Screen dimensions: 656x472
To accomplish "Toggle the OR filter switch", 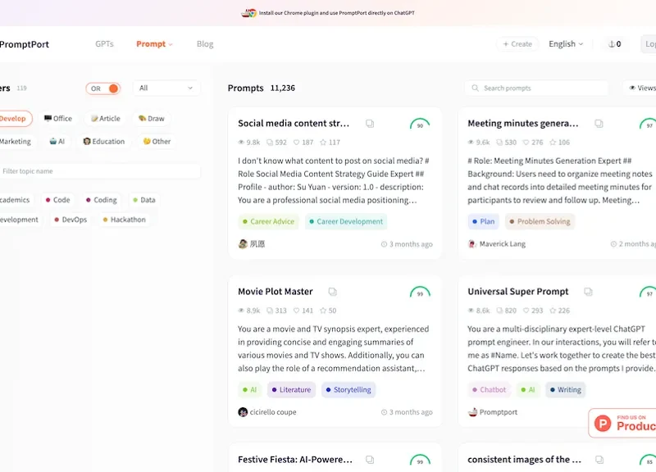I will pos(104,88).
